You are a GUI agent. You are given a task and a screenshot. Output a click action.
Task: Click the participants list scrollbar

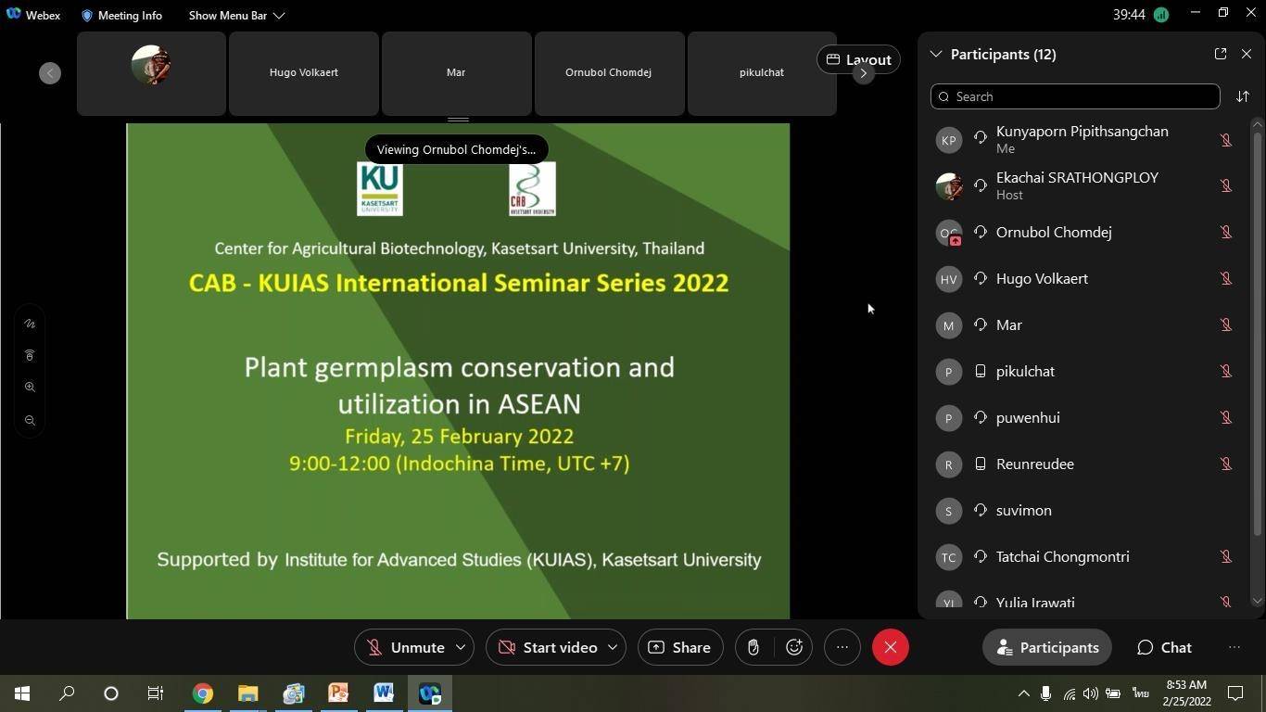pyautogui.click(x=1258, y=334)
